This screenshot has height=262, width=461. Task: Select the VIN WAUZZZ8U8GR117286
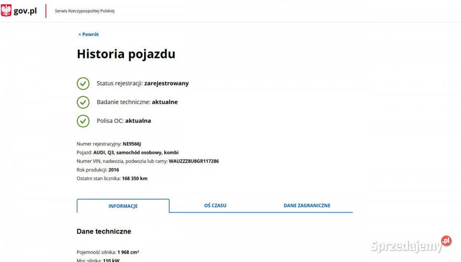click(194, 162)
